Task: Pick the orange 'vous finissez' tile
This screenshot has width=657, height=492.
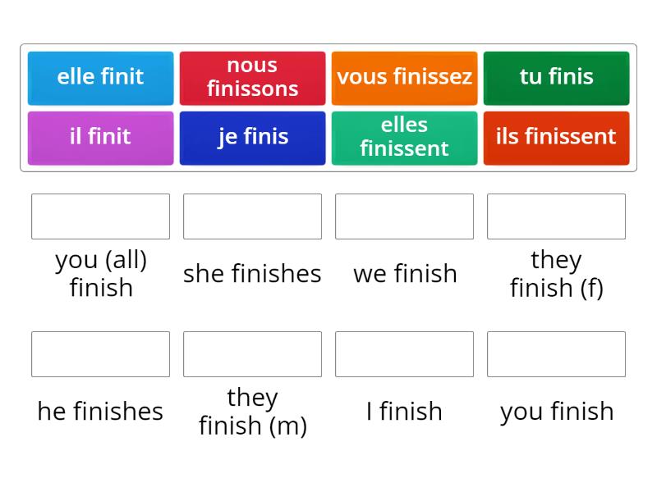Action: click(404, 78)
